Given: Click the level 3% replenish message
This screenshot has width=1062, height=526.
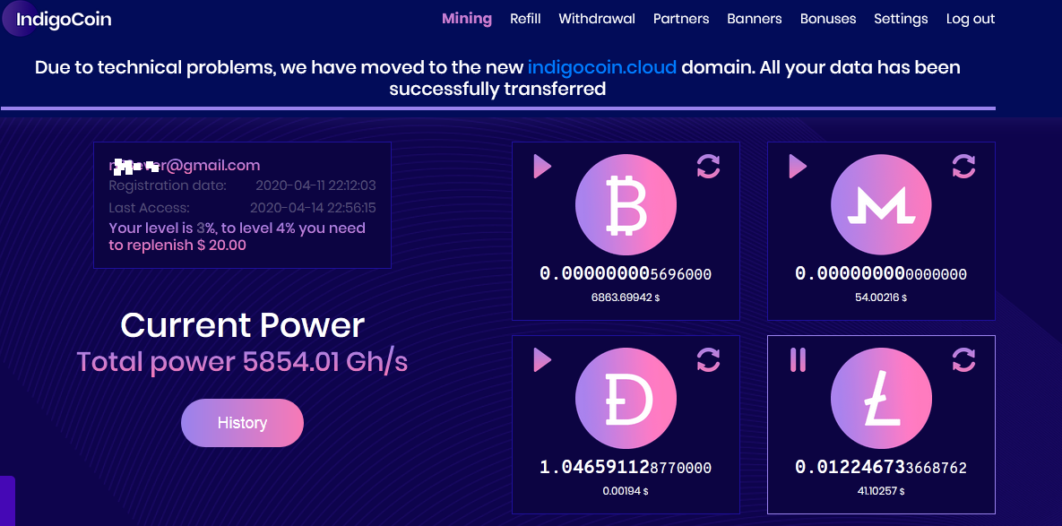Looking at the screenshot, I should pos(237,237).
